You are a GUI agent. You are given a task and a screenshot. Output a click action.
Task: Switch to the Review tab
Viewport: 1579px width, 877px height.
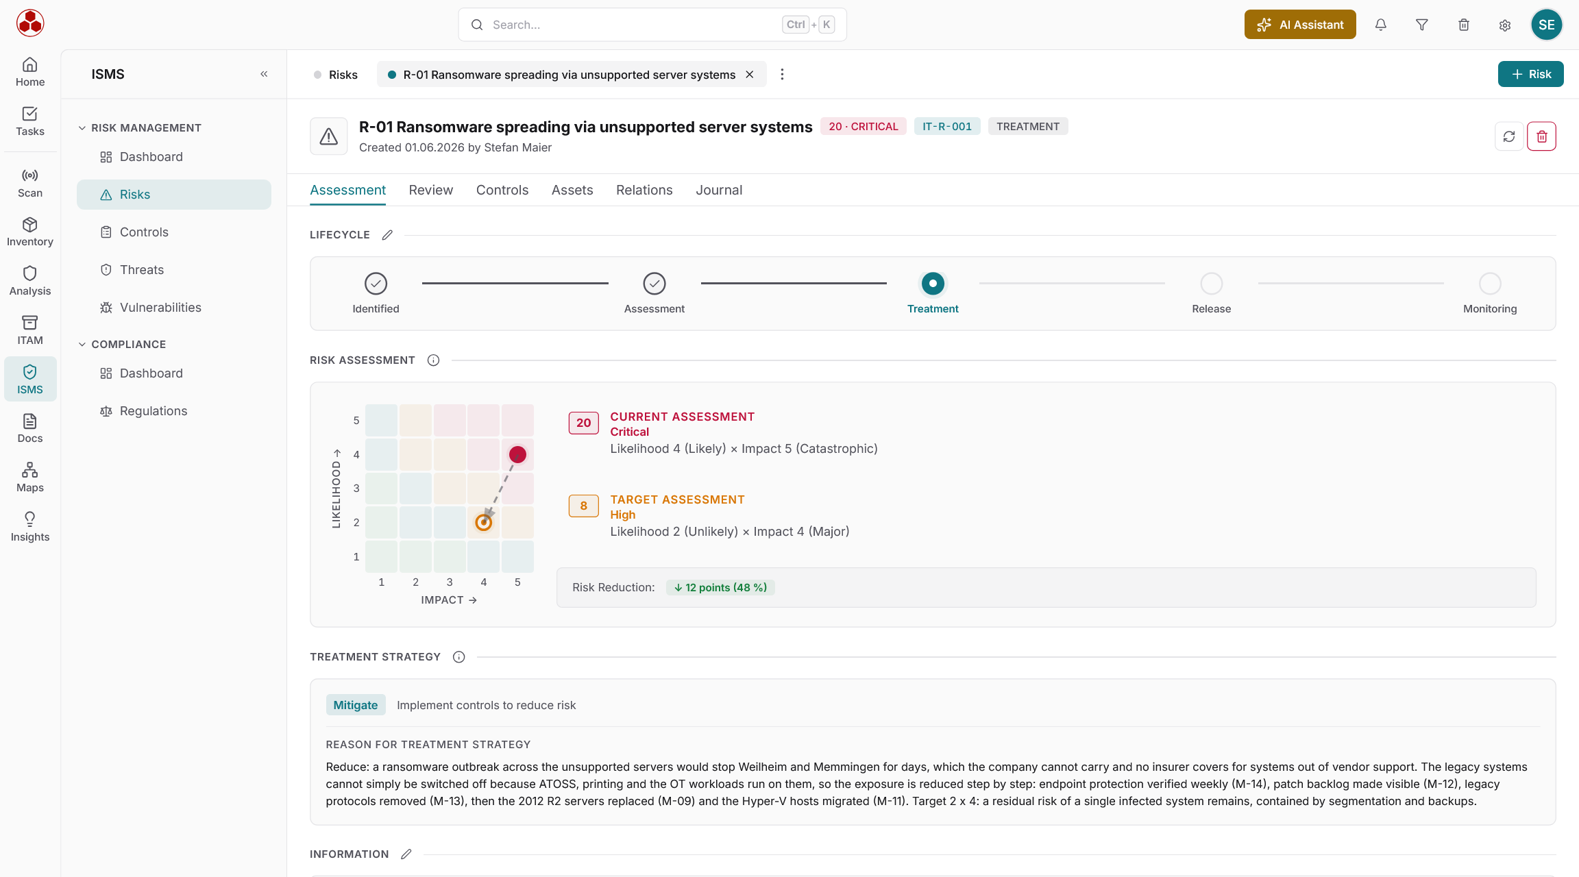click(431, 190)
